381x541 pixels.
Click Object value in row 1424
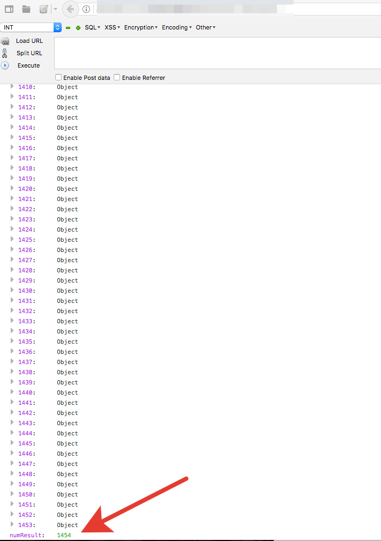coord(67,229)
